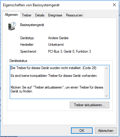Screen dimensions: 120x137
Task: Click 'Es sind keine kompatiblen Treiber' line
Action: [x=54, y=76]
